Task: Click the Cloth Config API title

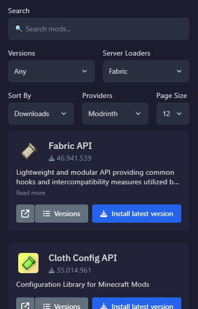Action: 83,258
